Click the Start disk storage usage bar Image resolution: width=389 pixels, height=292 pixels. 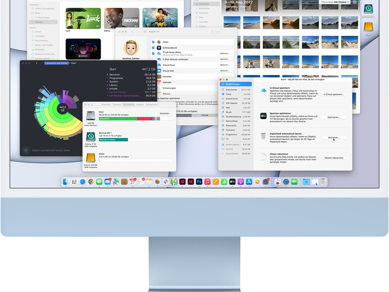click(136, 119)
